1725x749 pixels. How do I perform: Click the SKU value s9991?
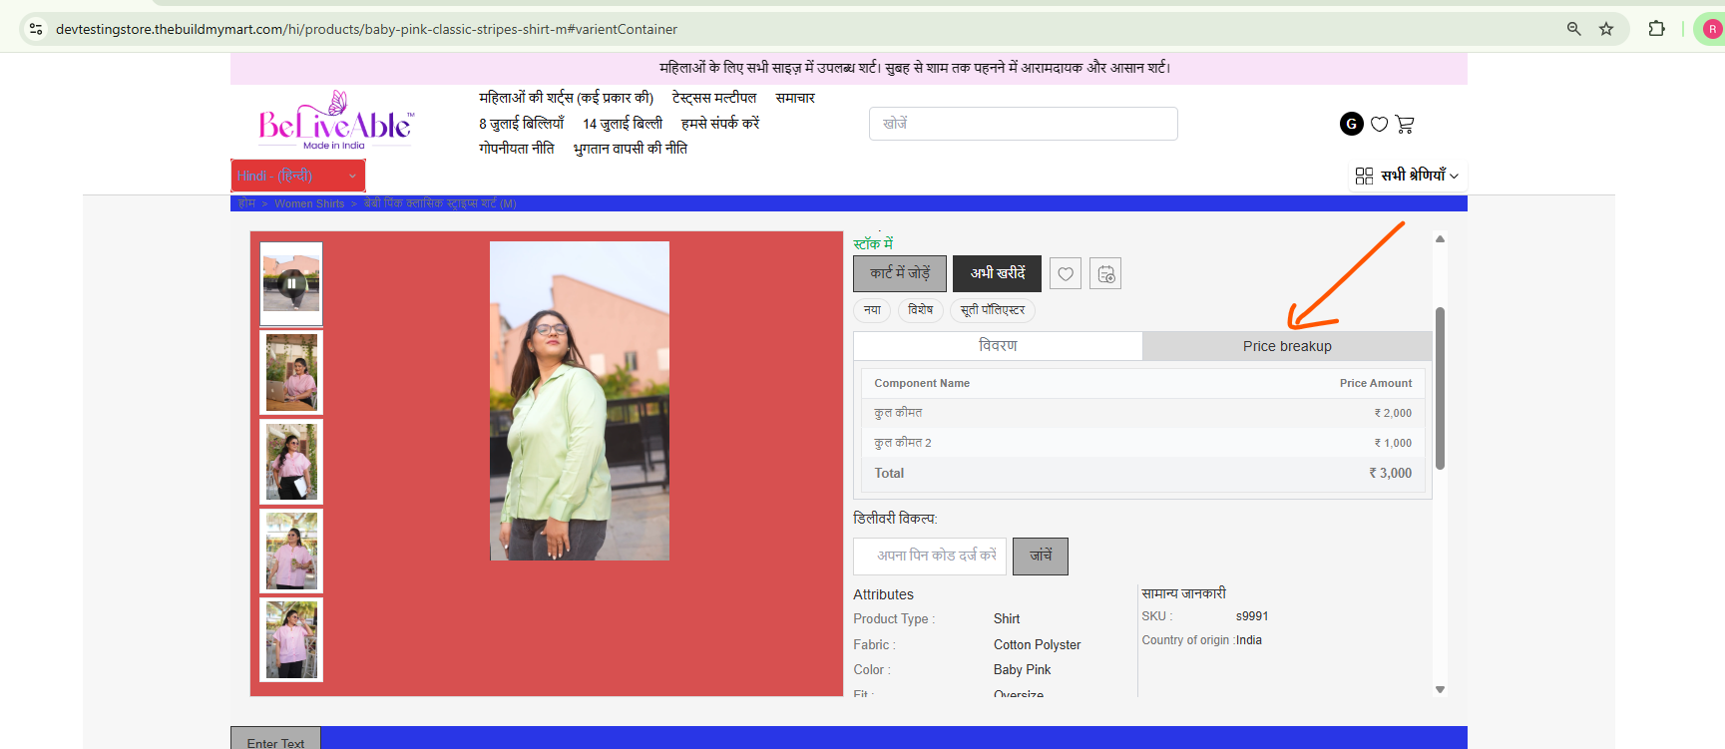[1252, 616]
